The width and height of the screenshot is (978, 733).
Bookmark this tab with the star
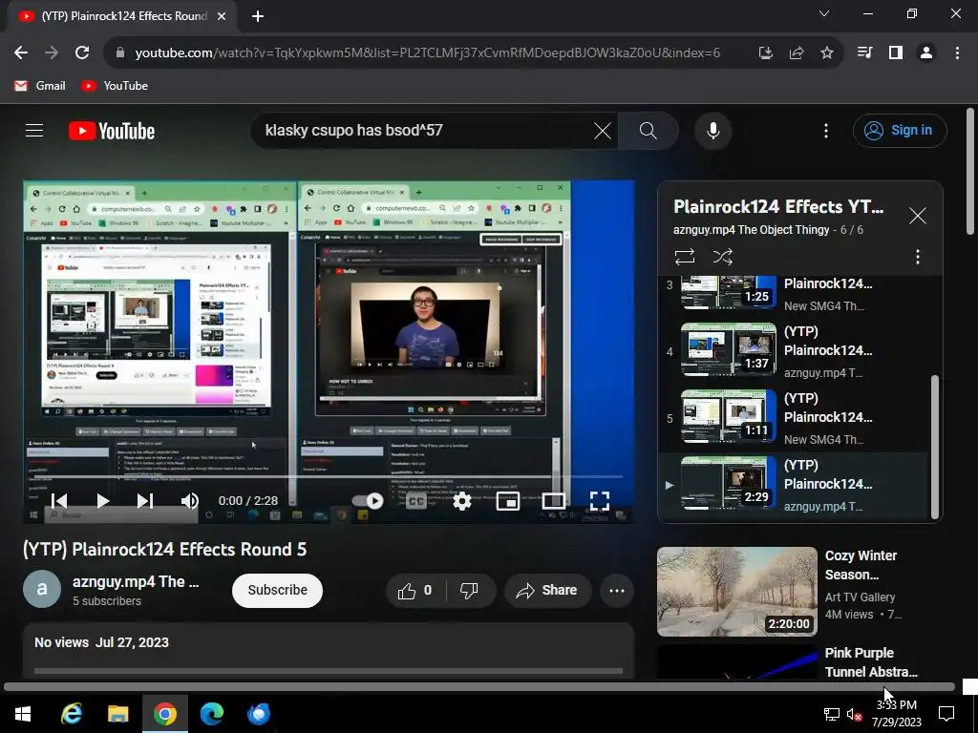[826, 53]
